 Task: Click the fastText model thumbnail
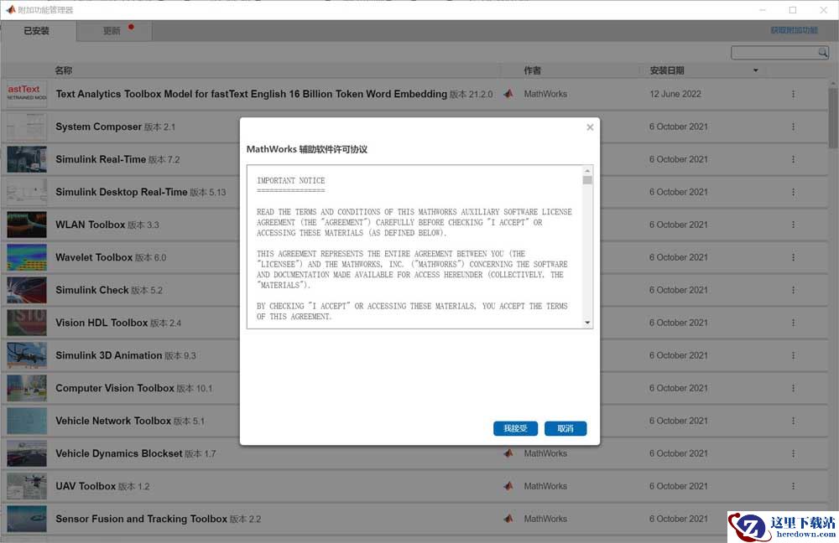coord(27,94)
